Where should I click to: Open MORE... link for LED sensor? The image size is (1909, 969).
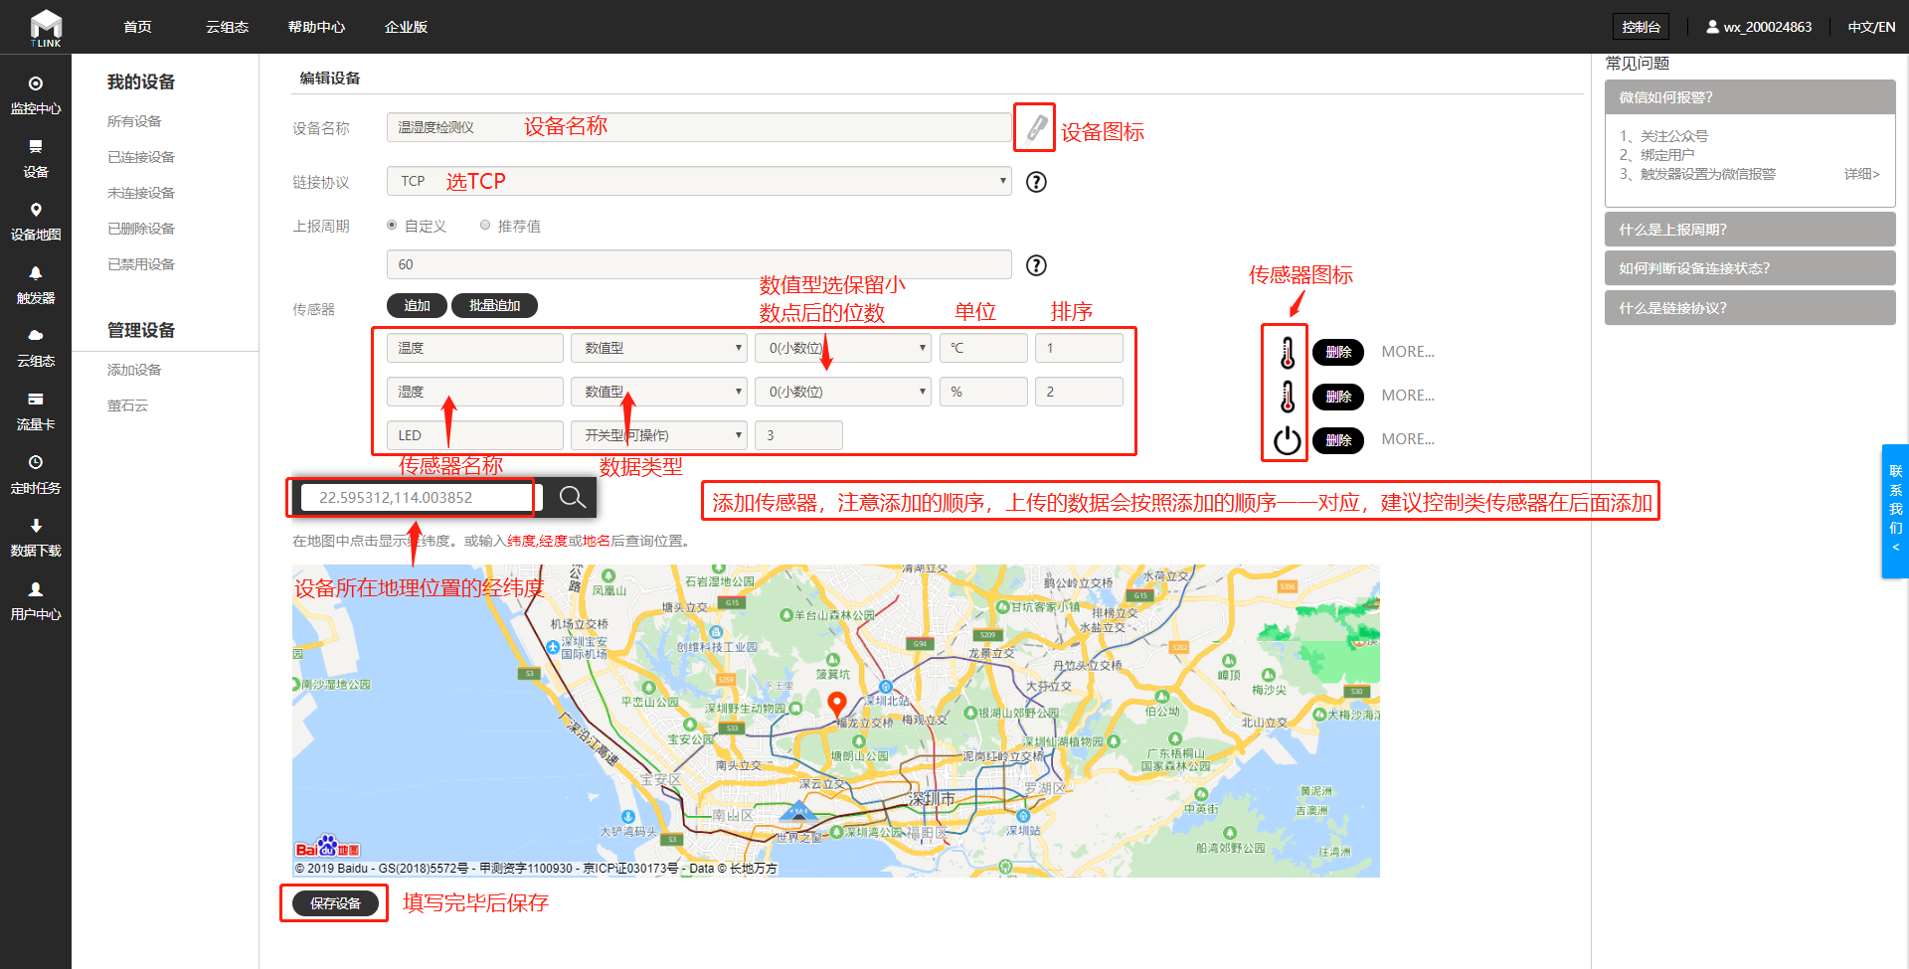[1408, 439]
